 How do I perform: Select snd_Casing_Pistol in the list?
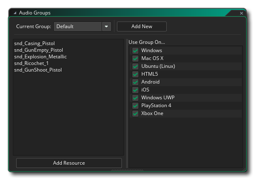point(34,43)
